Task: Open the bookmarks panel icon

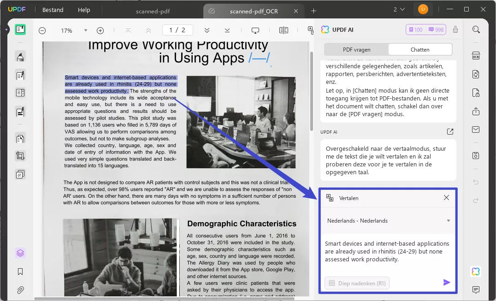Action: 20,271
